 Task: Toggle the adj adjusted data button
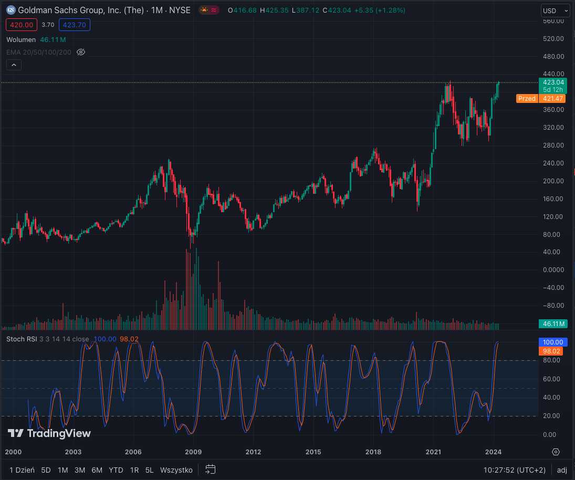click(x=561, y=469)
